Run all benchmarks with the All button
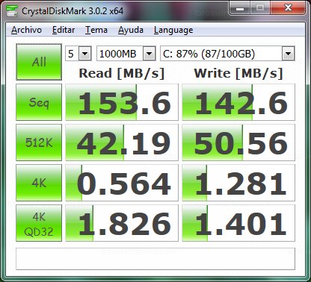The width and height of the screenshot is (311, 282). pyautogui.click(x=39, y=62)
